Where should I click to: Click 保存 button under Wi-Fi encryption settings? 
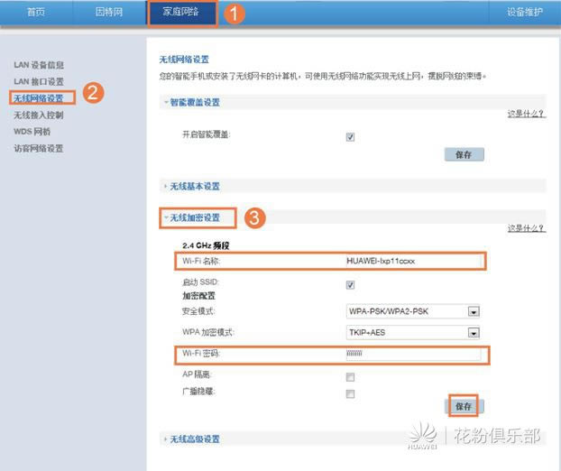(464, 407)
